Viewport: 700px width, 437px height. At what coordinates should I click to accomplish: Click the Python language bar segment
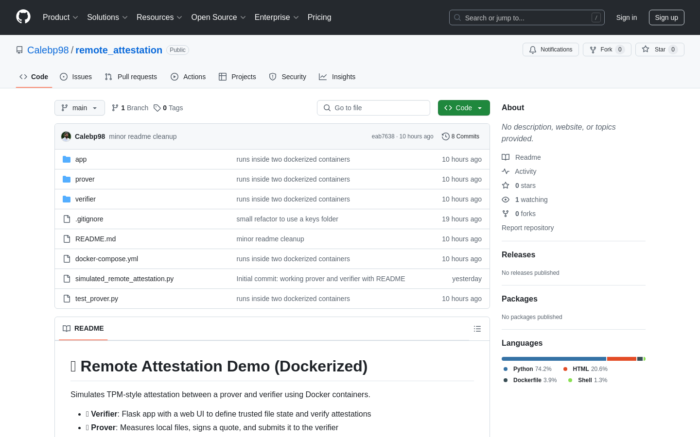pos(554,359)
